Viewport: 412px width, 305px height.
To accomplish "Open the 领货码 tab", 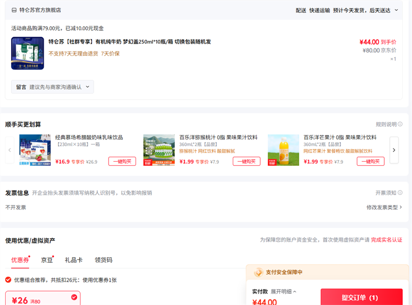I will click(x=104, y=260).
